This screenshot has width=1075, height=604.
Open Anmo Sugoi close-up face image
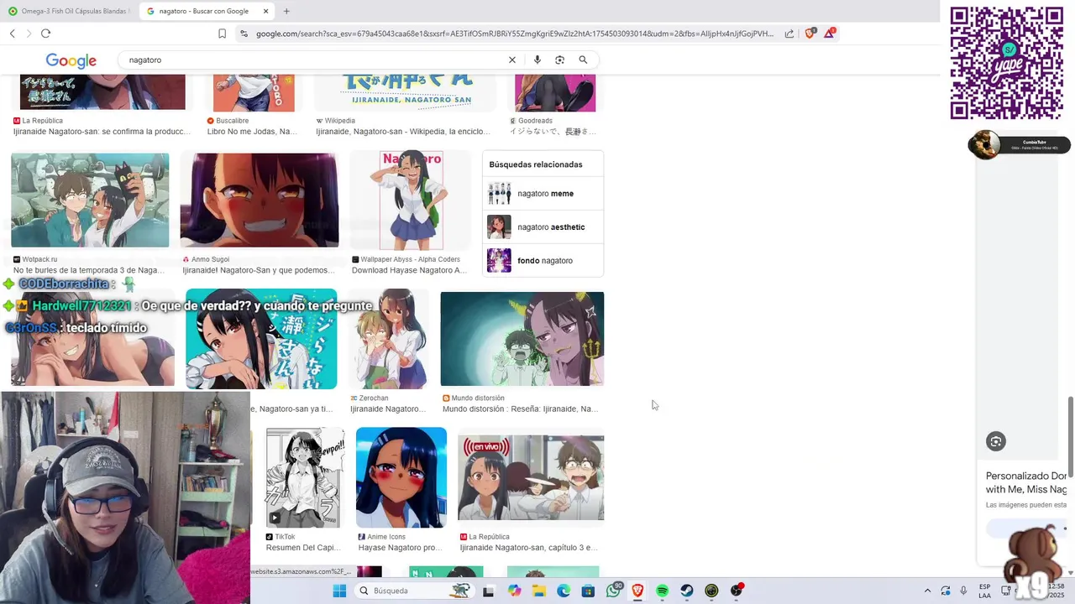coord(259,200)
